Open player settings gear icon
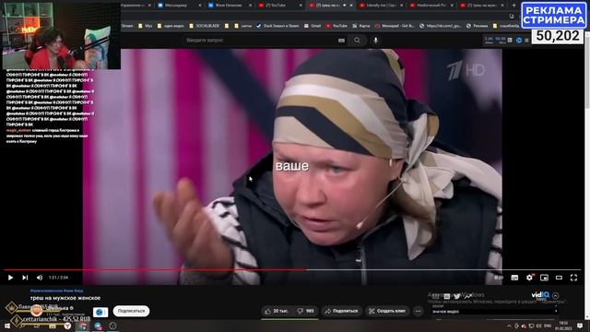This screenshot has width=590, height=332. [529, 278]
